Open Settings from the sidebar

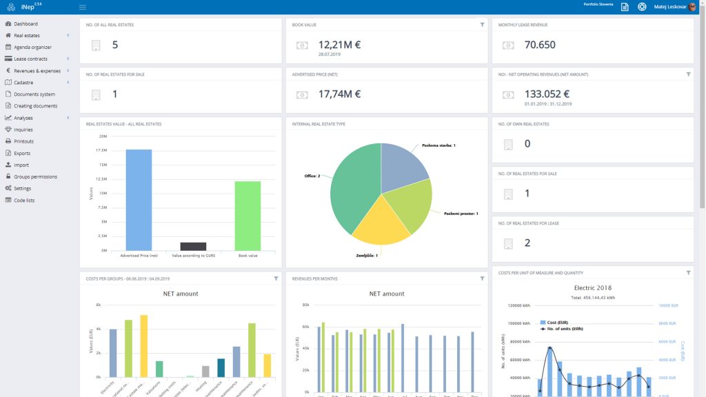coord(9,187)
